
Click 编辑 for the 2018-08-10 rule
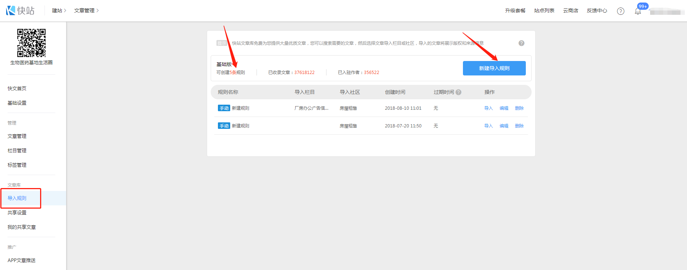(504, 108)
